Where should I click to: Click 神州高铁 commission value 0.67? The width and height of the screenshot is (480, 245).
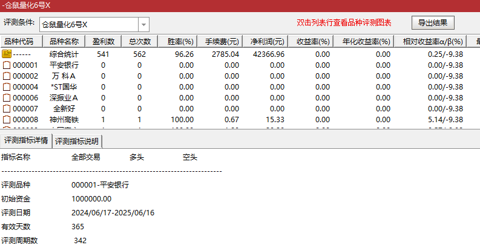232,120
